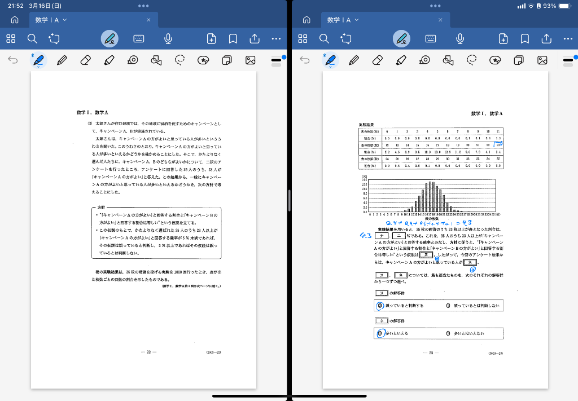Select the eraser tool in left pane
The width and height of the screenshot is (578, 401).
point(86,60)
